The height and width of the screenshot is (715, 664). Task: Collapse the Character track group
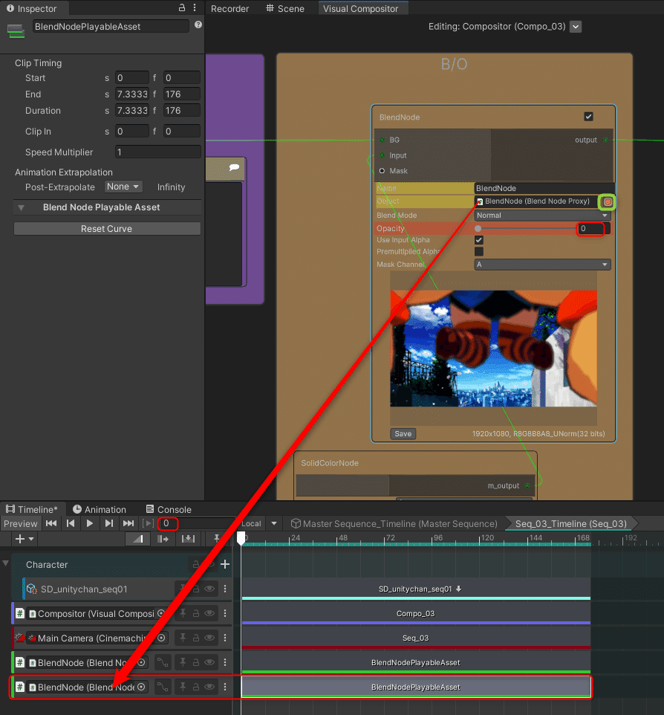pos(5,563)
